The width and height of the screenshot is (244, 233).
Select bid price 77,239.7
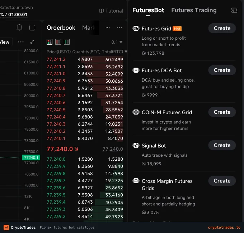coord(56,181)
